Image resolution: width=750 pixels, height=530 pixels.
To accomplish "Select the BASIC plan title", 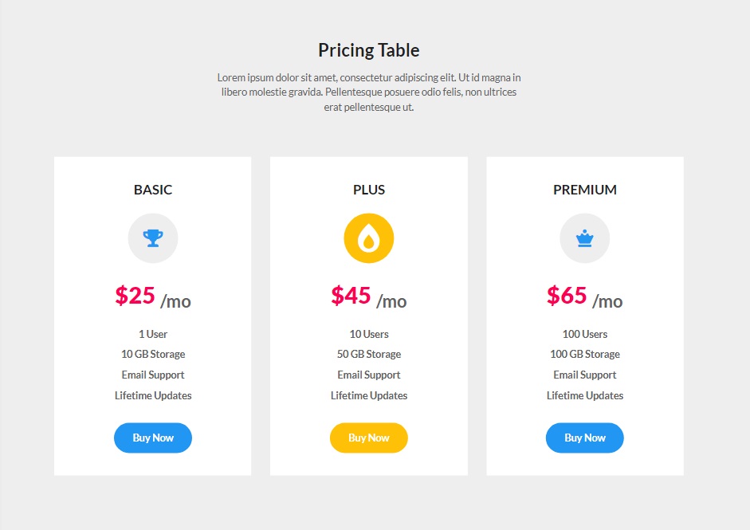I will point(153,190).
